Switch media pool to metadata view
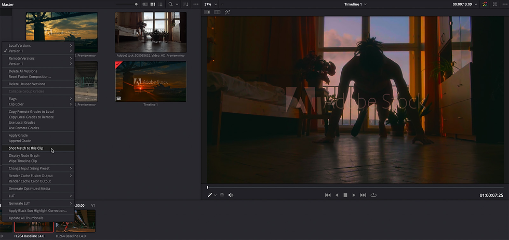Screen dimensions: 509x240 point(145,4)
